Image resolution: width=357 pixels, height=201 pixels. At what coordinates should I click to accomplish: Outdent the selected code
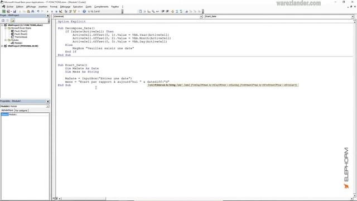tap(167, 11)
